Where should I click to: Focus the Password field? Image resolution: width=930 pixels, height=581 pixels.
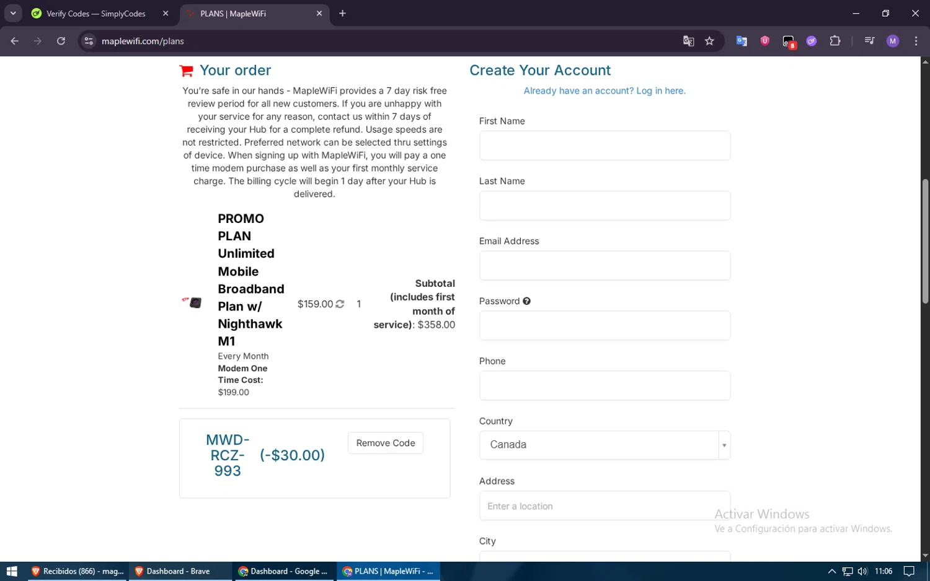[604, 326]
